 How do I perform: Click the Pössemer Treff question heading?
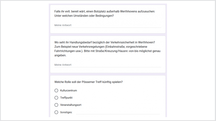88,82
